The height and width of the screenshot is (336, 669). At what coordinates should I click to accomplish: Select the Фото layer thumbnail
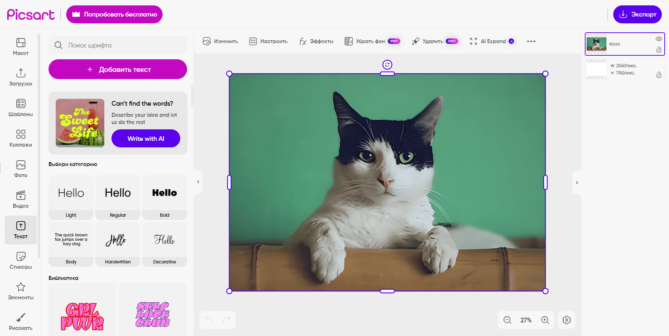coord(596,44)
